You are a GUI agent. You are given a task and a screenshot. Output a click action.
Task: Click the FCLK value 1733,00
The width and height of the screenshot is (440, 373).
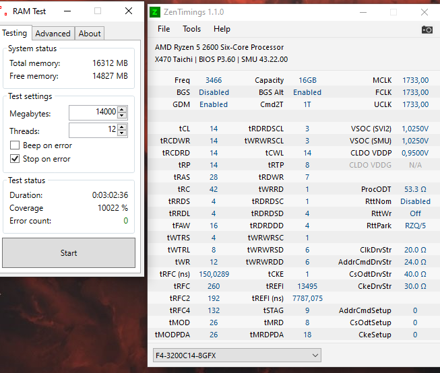coord(416,92)
